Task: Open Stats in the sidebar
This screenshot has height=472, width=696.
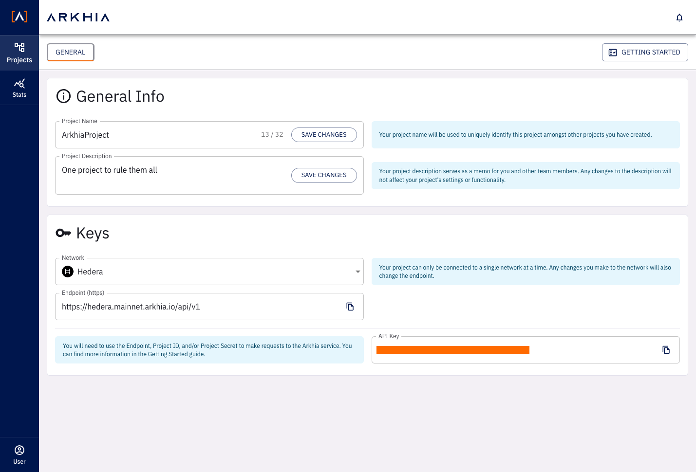Action: (19, 88)
